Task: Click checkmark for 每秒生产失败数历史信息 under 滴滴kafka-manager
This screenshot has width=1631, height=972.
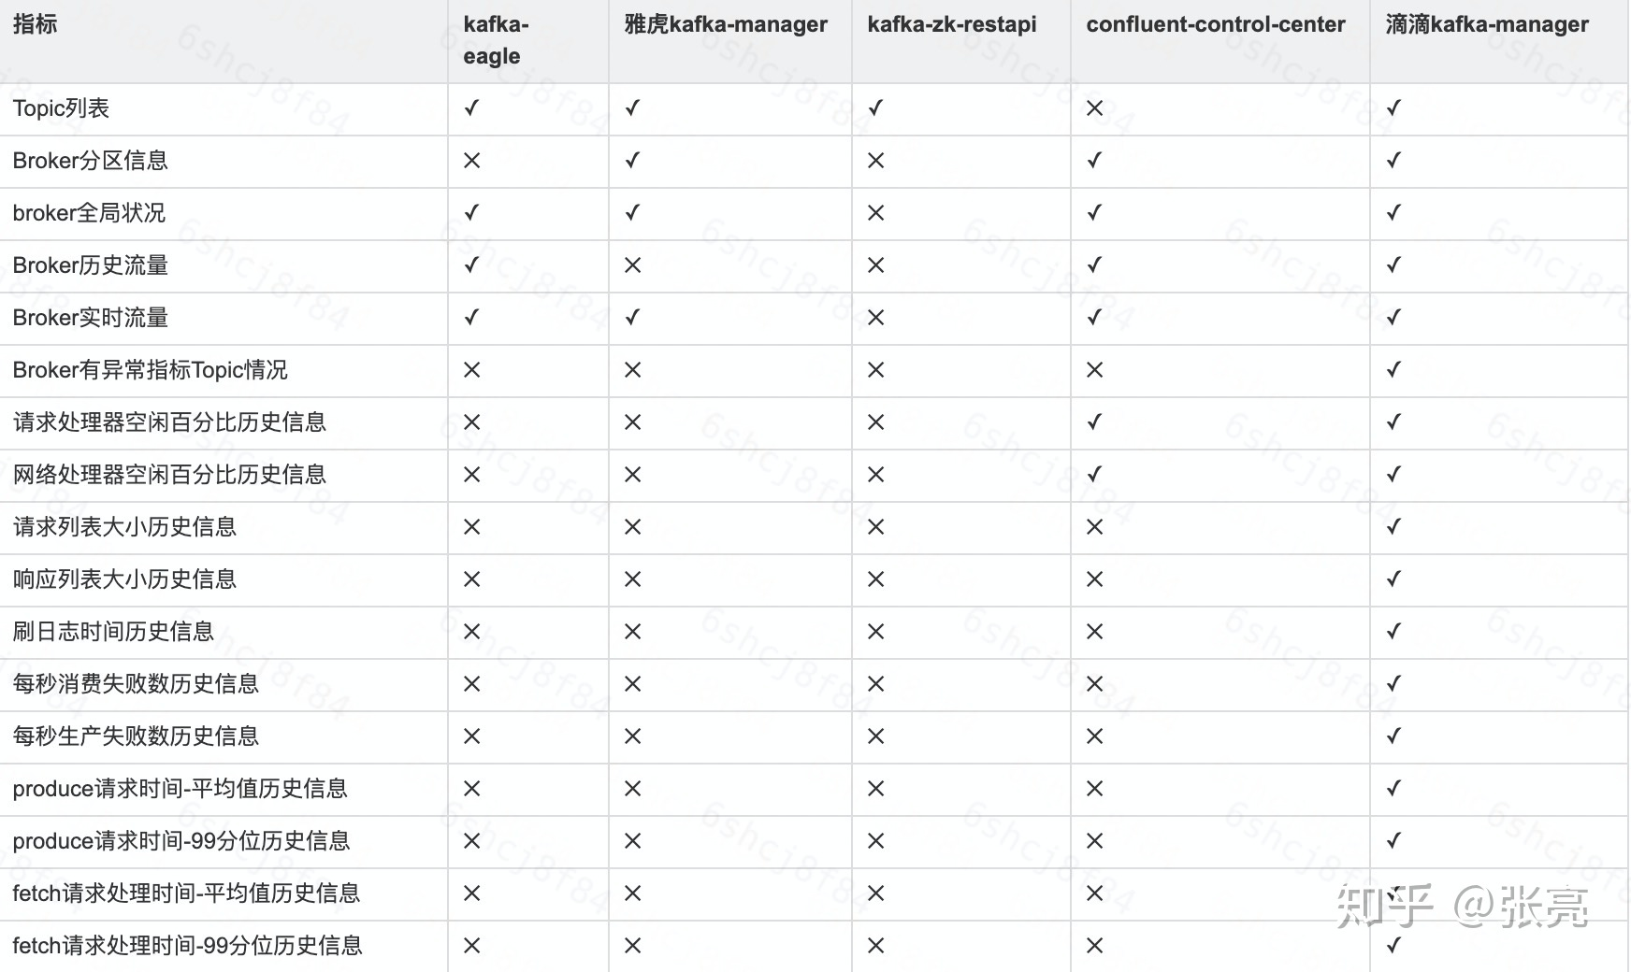Action: coord(1393,736)
